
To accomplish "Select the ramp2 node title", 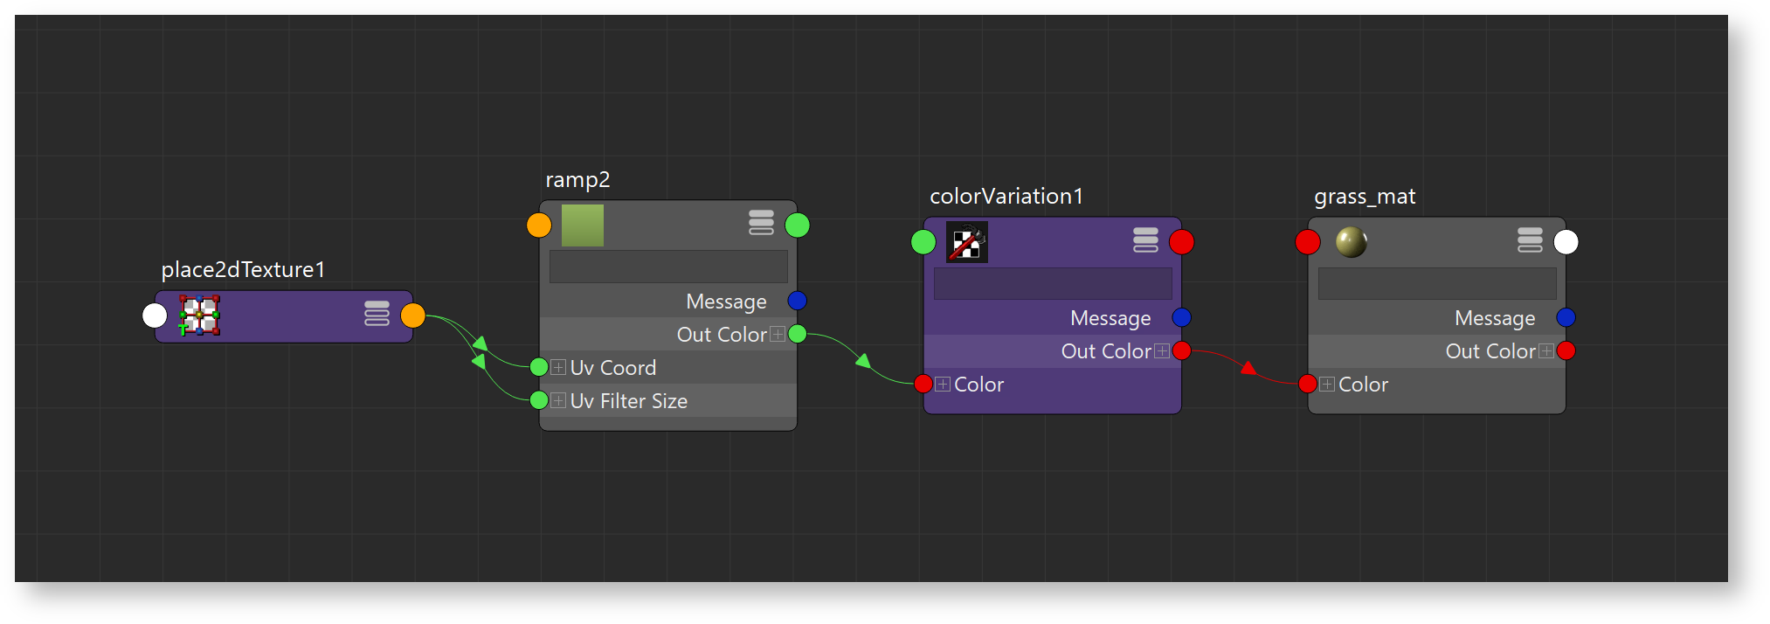I will (x=577, y=180).
